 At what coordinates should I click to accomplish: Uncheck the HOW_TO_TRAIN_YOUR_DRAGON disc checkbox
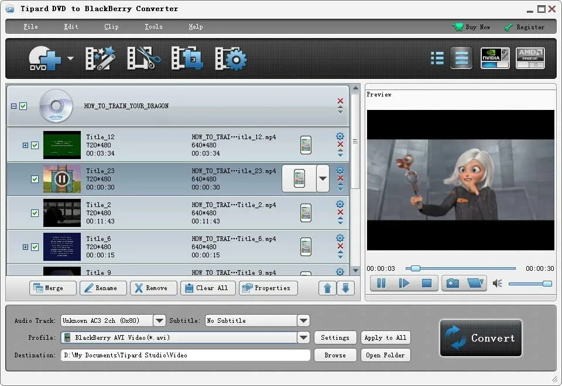pyautogui.click(x=23, y=106)
